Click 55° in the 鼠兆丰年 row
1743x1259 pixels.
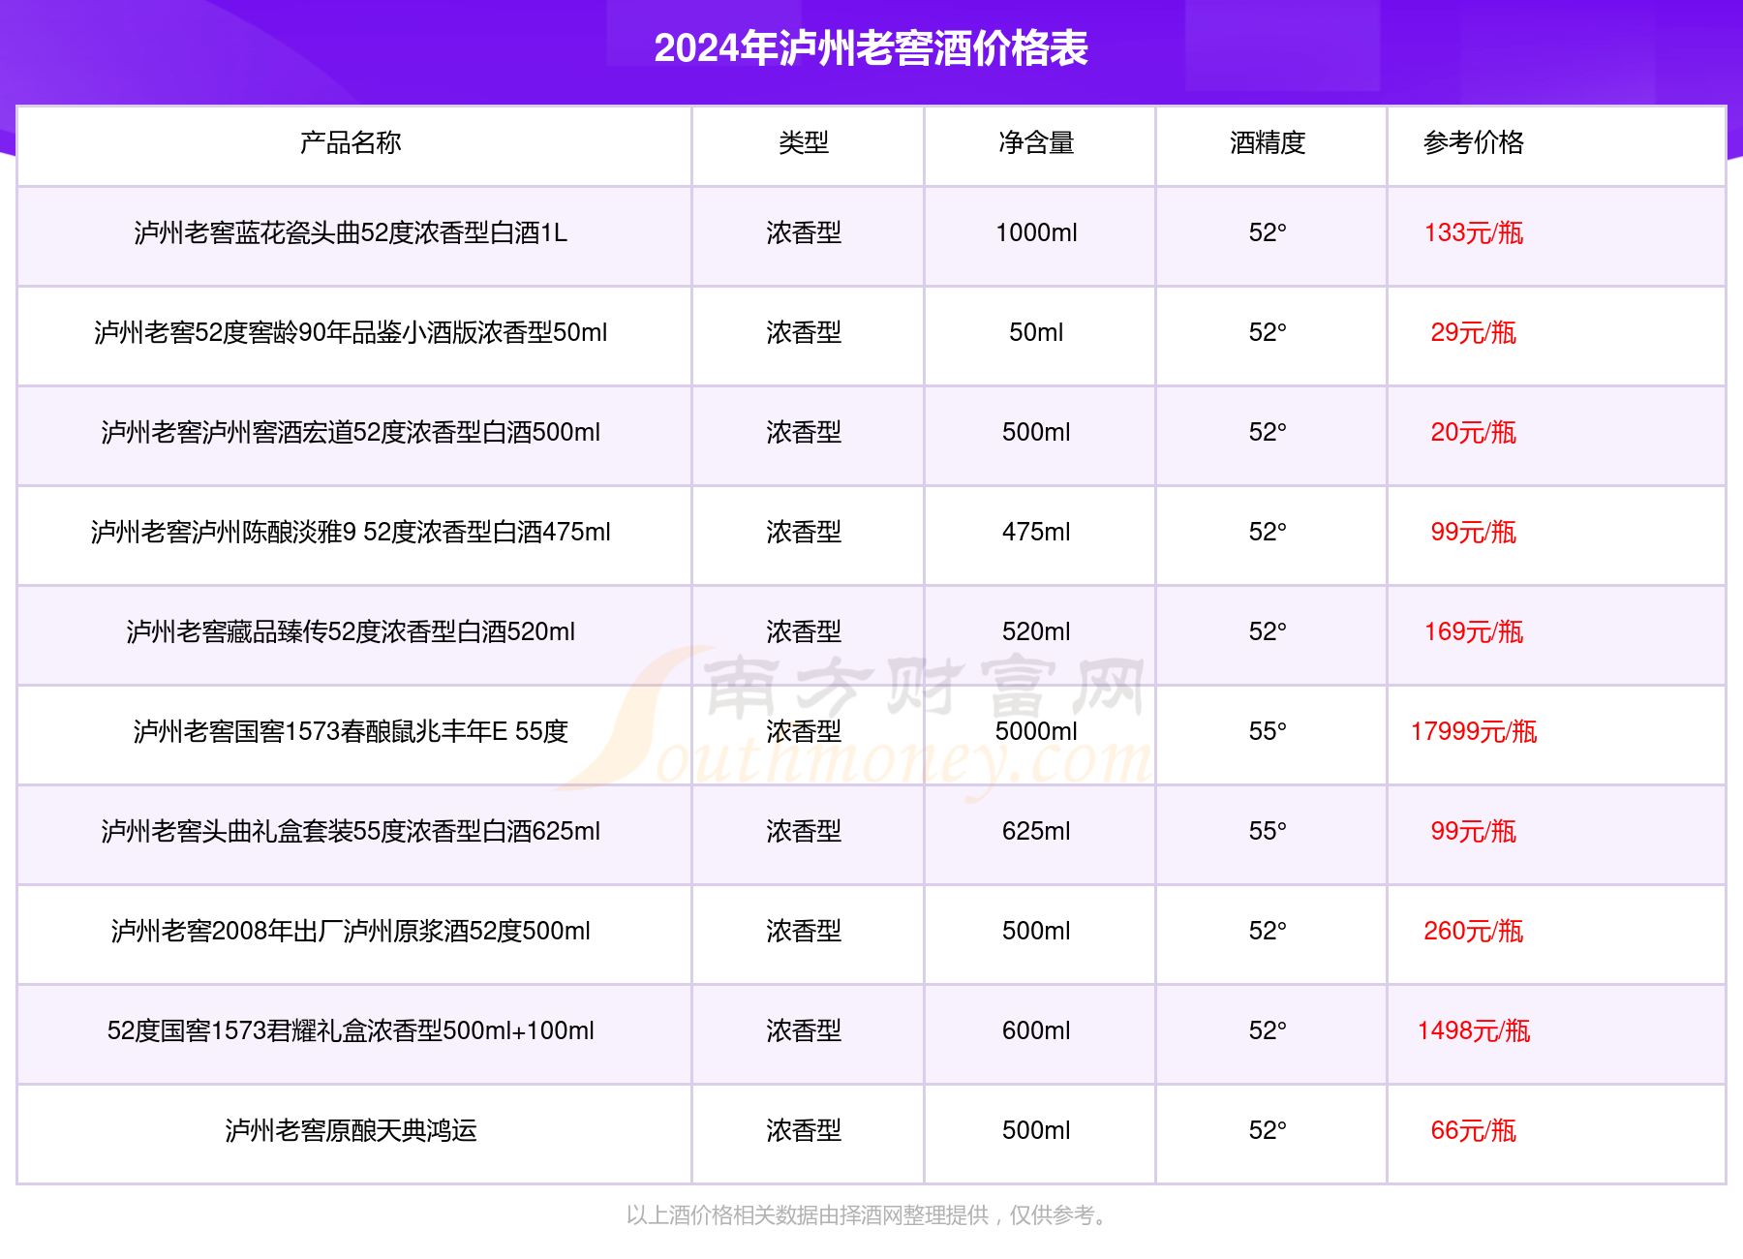pyautogui.click(x=1268, y=732)
